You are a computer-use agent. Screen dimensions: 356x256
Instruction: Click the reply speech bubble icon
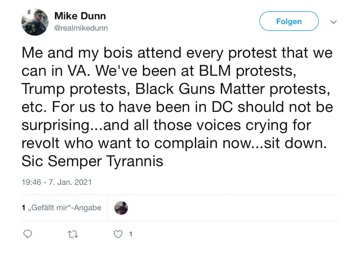click(27, 234)
